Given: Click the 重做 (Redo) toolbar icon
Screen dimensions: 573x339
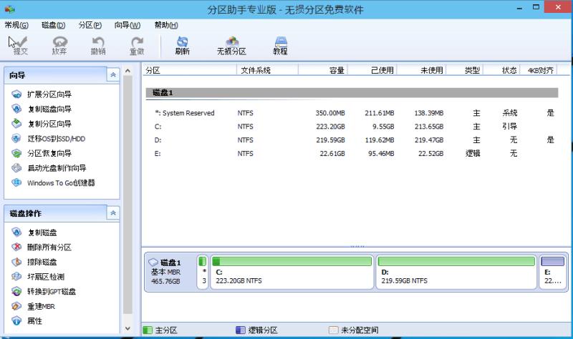Looking at the screenshot, I should [x=137, y=46].
